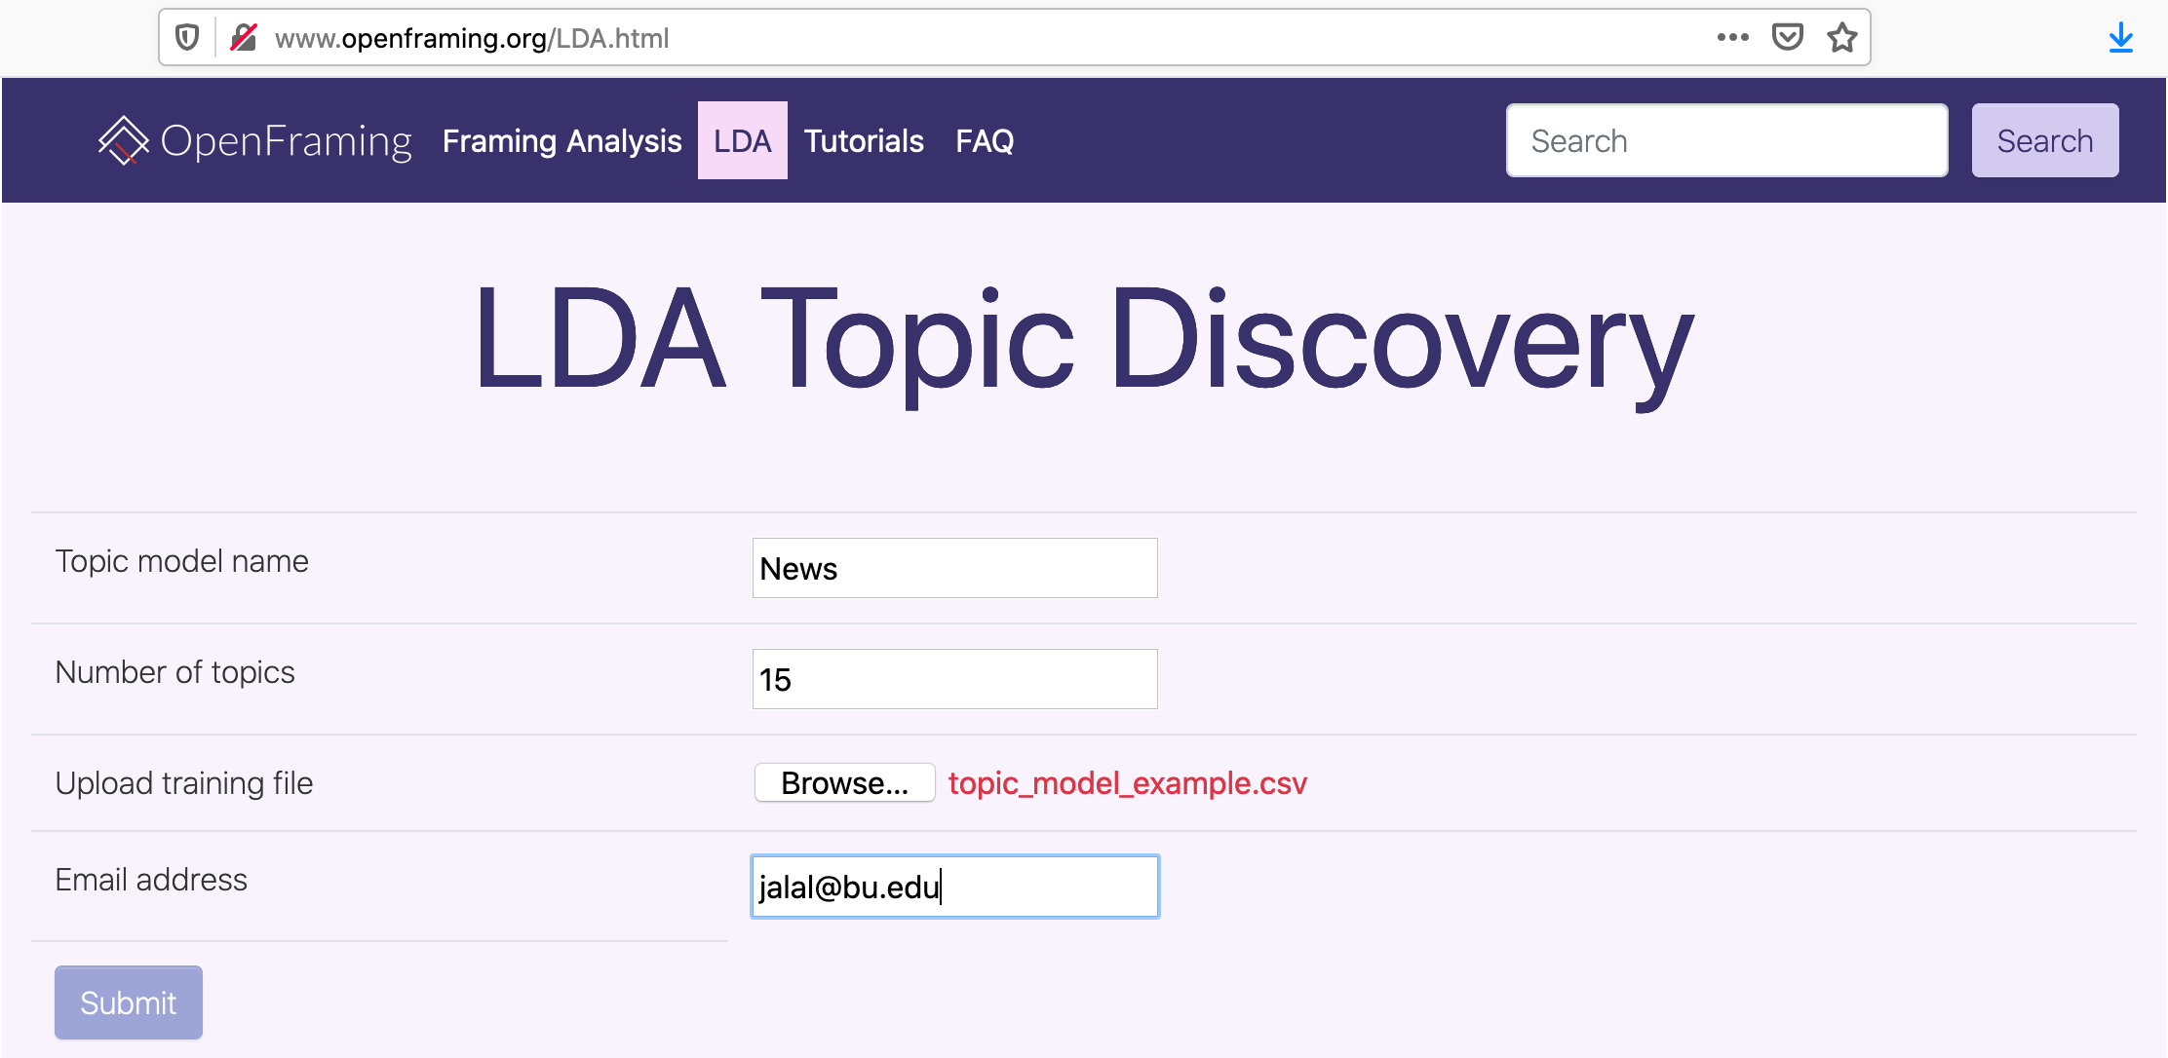Viewport: 2168px width, 1058px height.
Task: Go to Framing Analysis page
Action: (x=561, y=141)
